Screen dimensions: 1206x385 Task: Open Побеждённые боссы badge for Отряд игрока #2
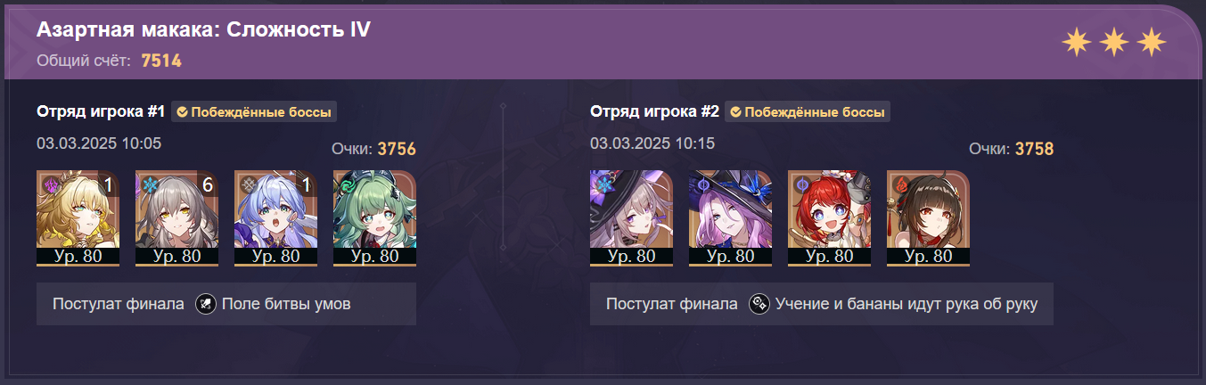[808, 112]
